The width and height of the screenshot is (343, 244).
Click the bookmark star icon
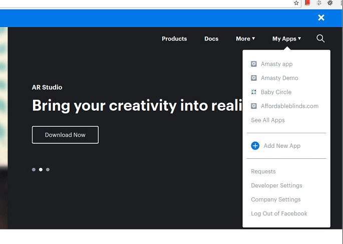pyautogui.click(x=296, y=3)
